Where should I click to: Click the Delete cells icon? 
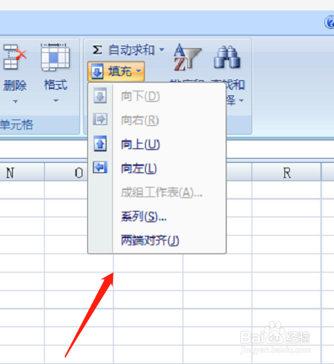[x=14, y=57]
